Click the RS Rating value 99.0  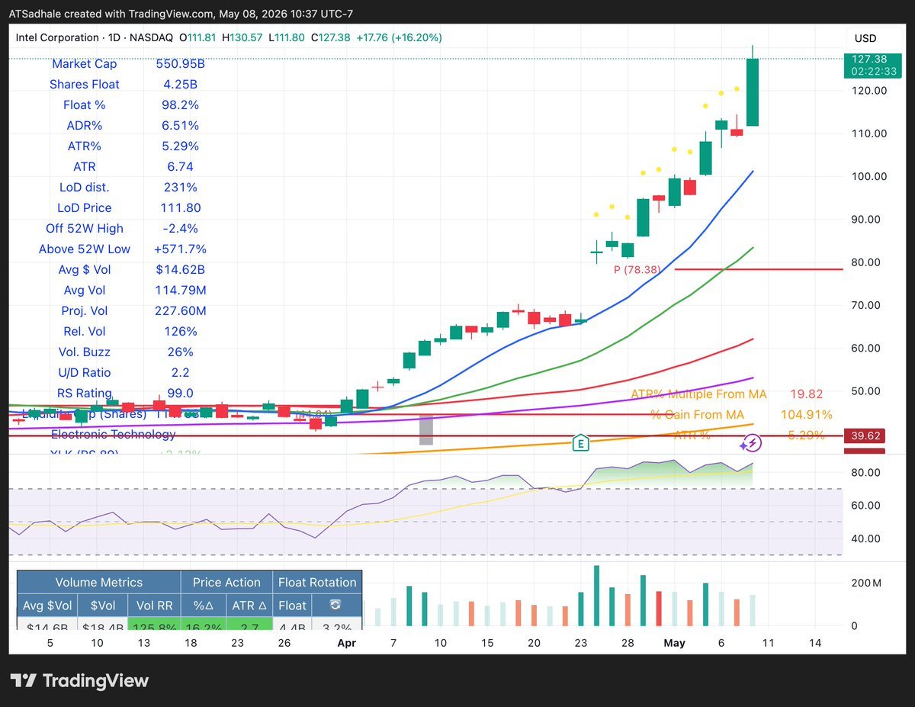pos(180,394)
